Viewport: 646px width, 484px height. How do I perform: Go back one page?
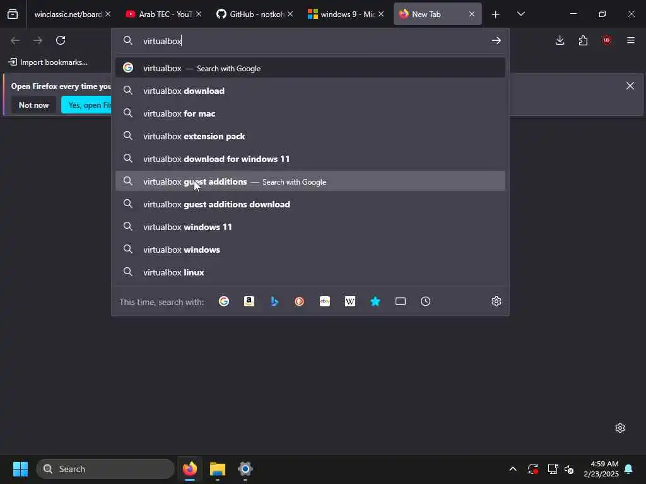coord(15,40)
